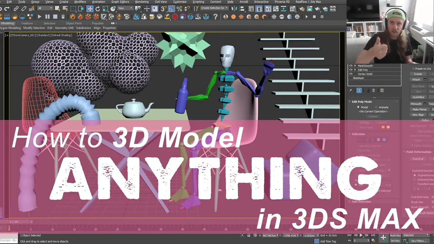Activate the Select and Rotate tool
This screenshot has height=244, width=434.
pyautogui.click(x=98, y=8)
